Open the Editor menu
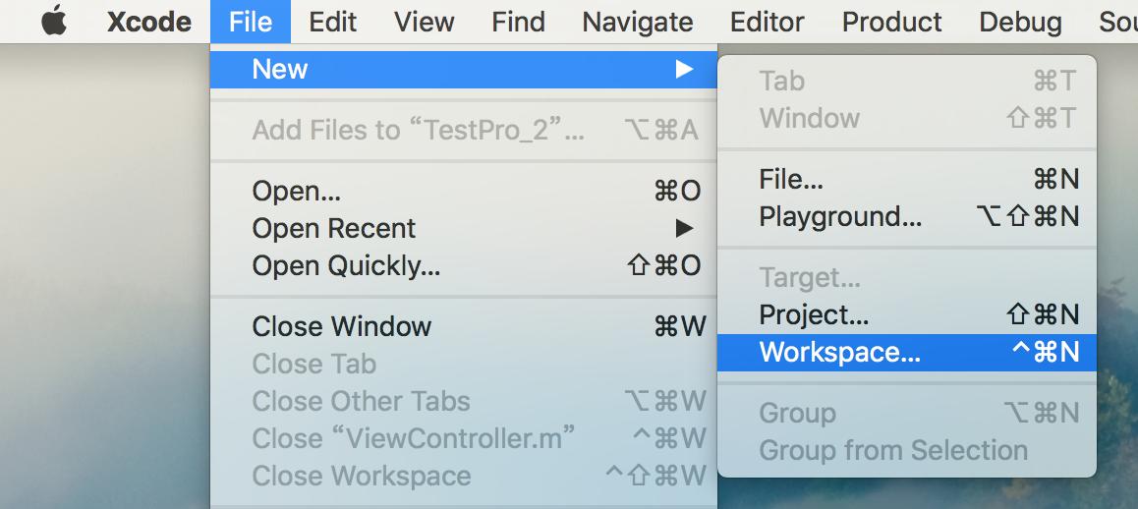The height and width of the screenshot is (509, 1138). [x=768, y=22]
